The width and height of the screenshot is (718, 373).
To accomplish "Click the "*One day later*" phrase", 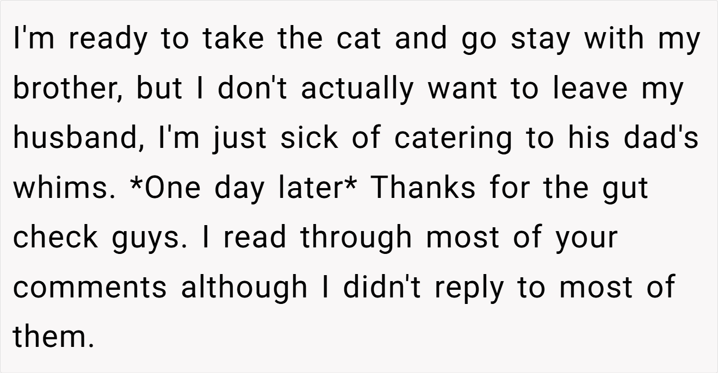I will 243,188.
